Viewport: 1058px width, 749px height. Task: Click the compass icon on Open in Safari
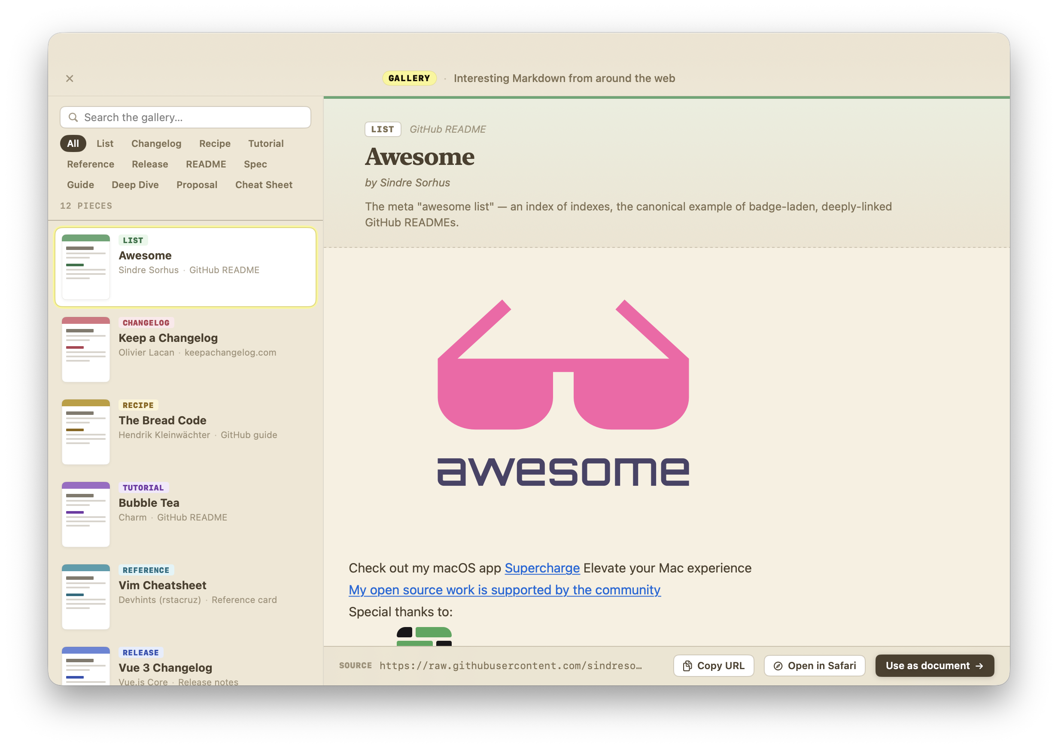[778, 666]
